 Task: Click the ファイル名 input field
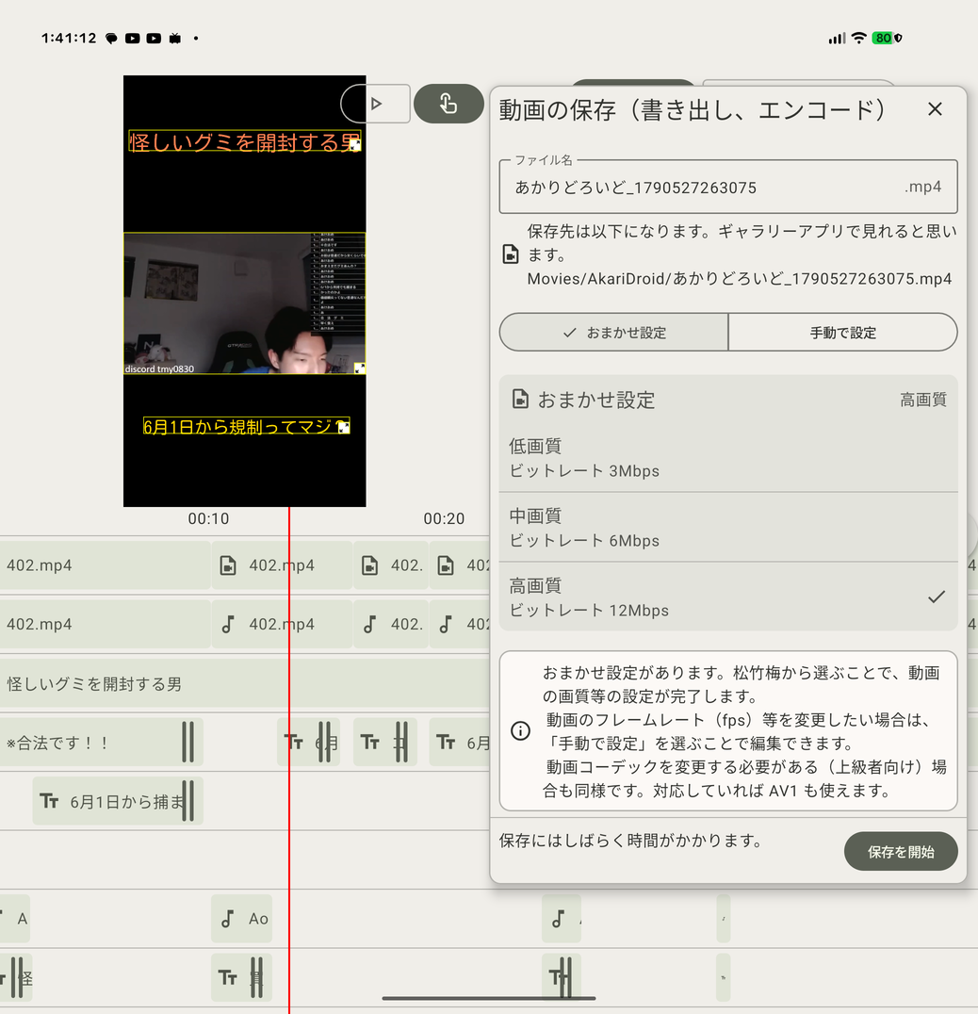727,187
